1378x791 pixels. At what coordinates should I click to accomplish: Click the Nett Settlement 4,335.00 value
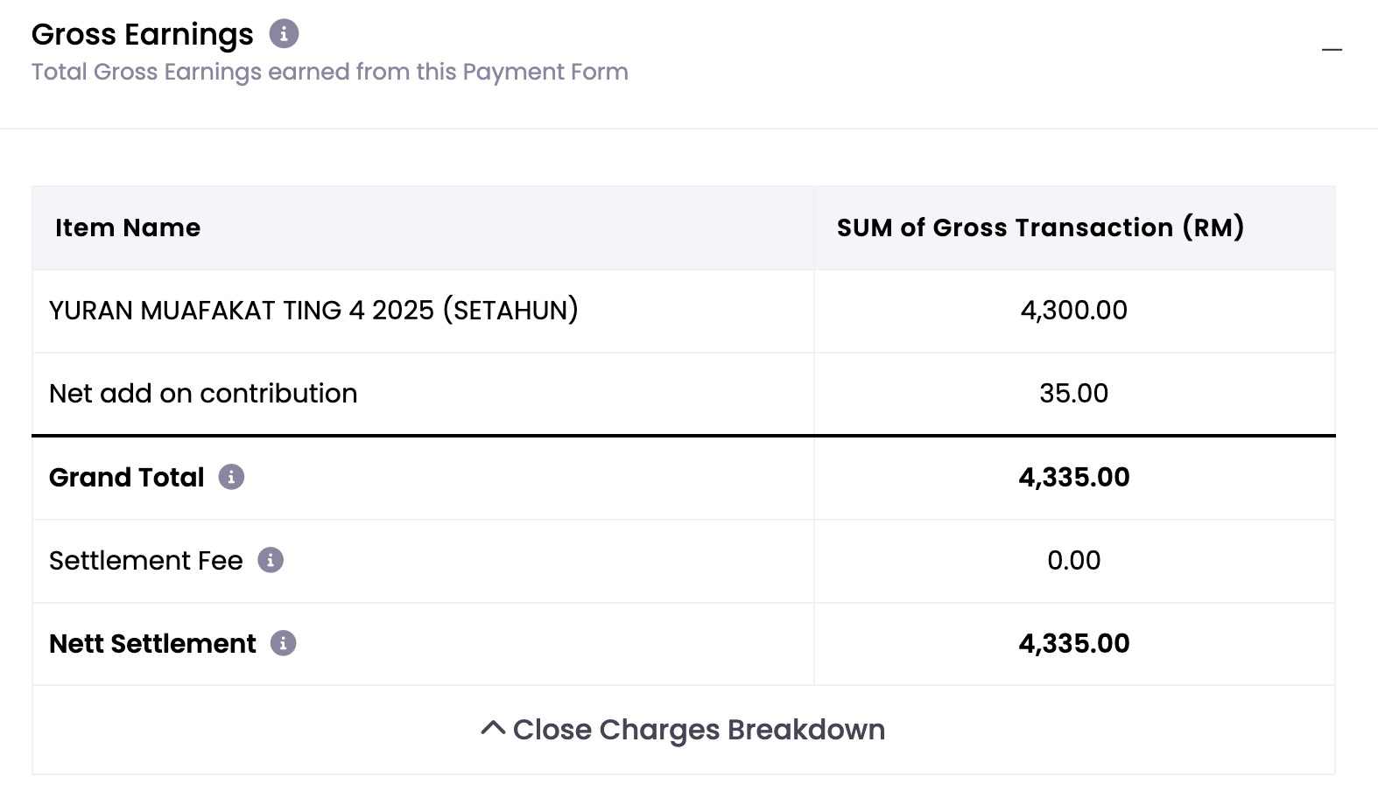pyautogui.click(x=1073, y=643)
